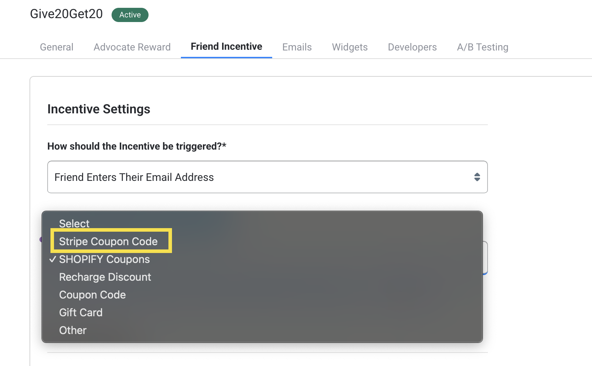Open the Developers tab
The image size is (592, 366).
tap(412, 47)
